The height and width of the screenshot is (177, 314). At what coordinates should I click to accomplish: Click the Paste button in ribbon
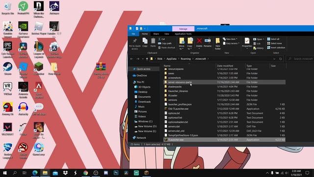tap(153, 43)
